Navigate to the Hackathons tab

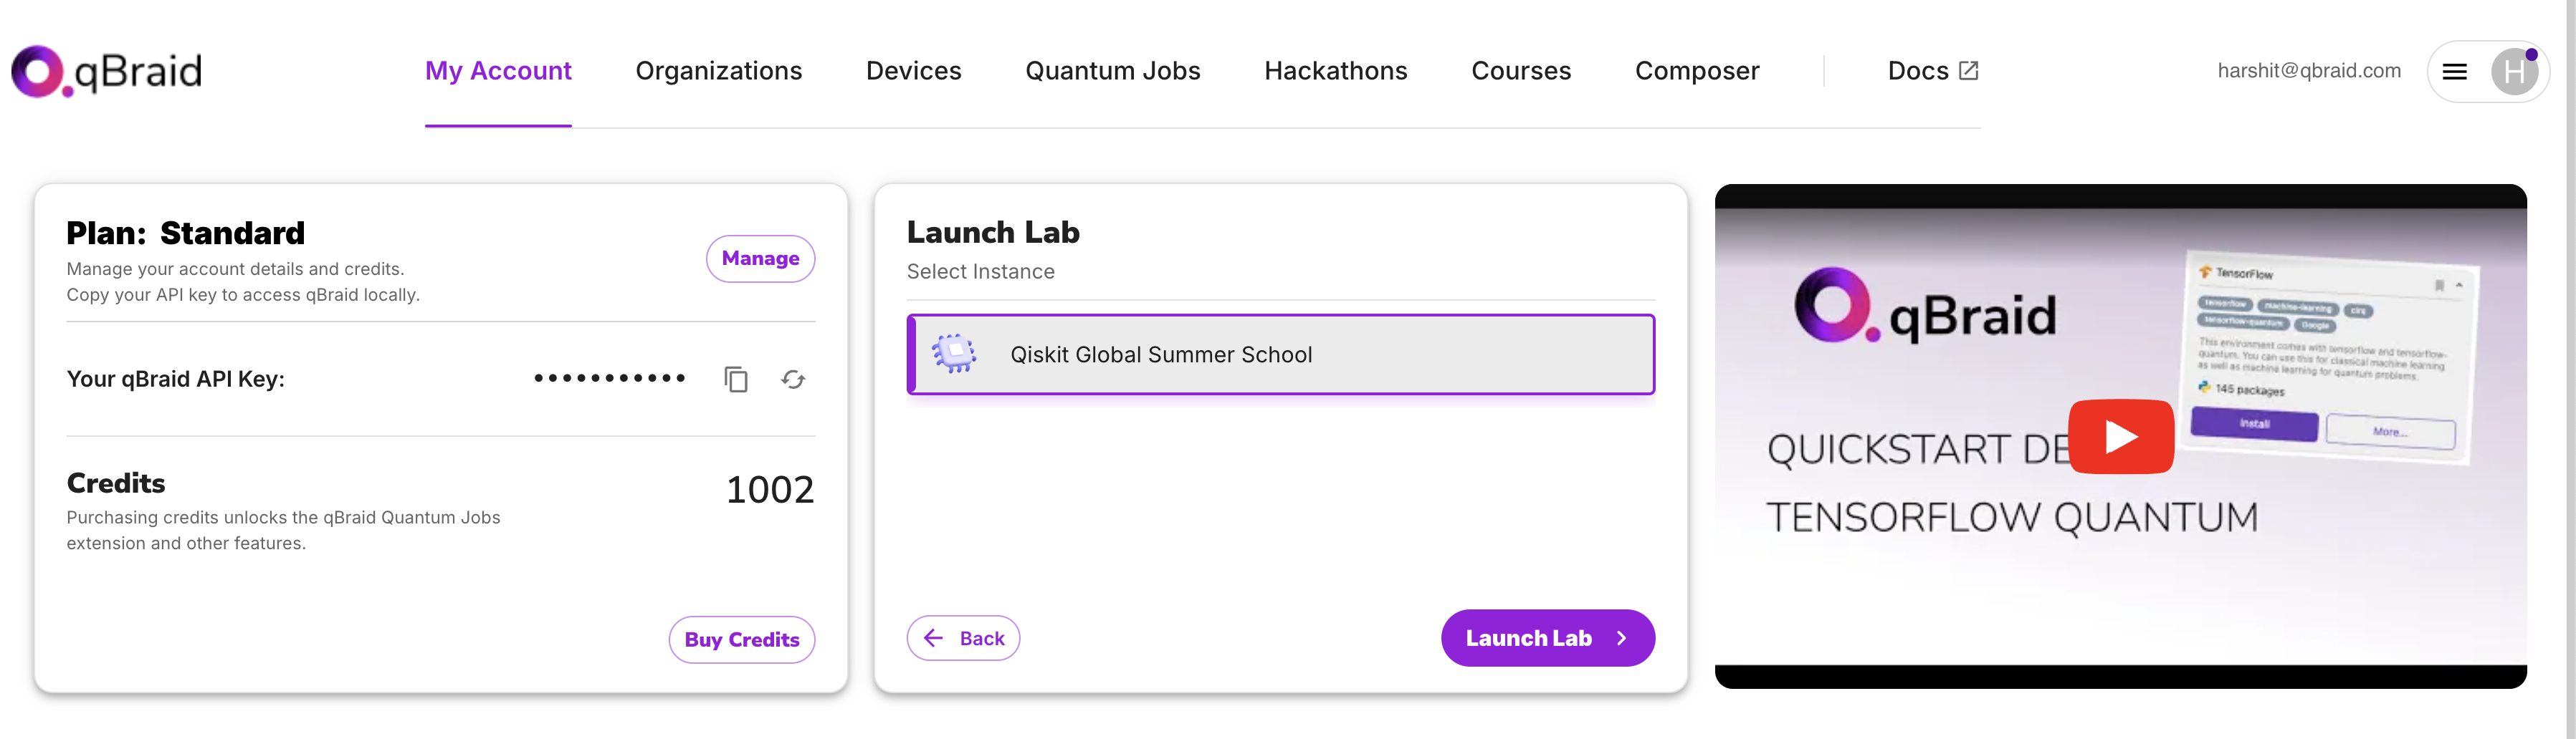coord(1336,71)
